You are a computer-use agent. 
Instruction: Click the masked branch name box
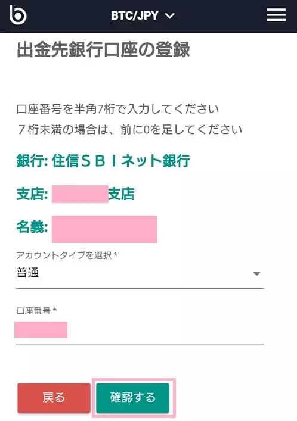[80, 194]
